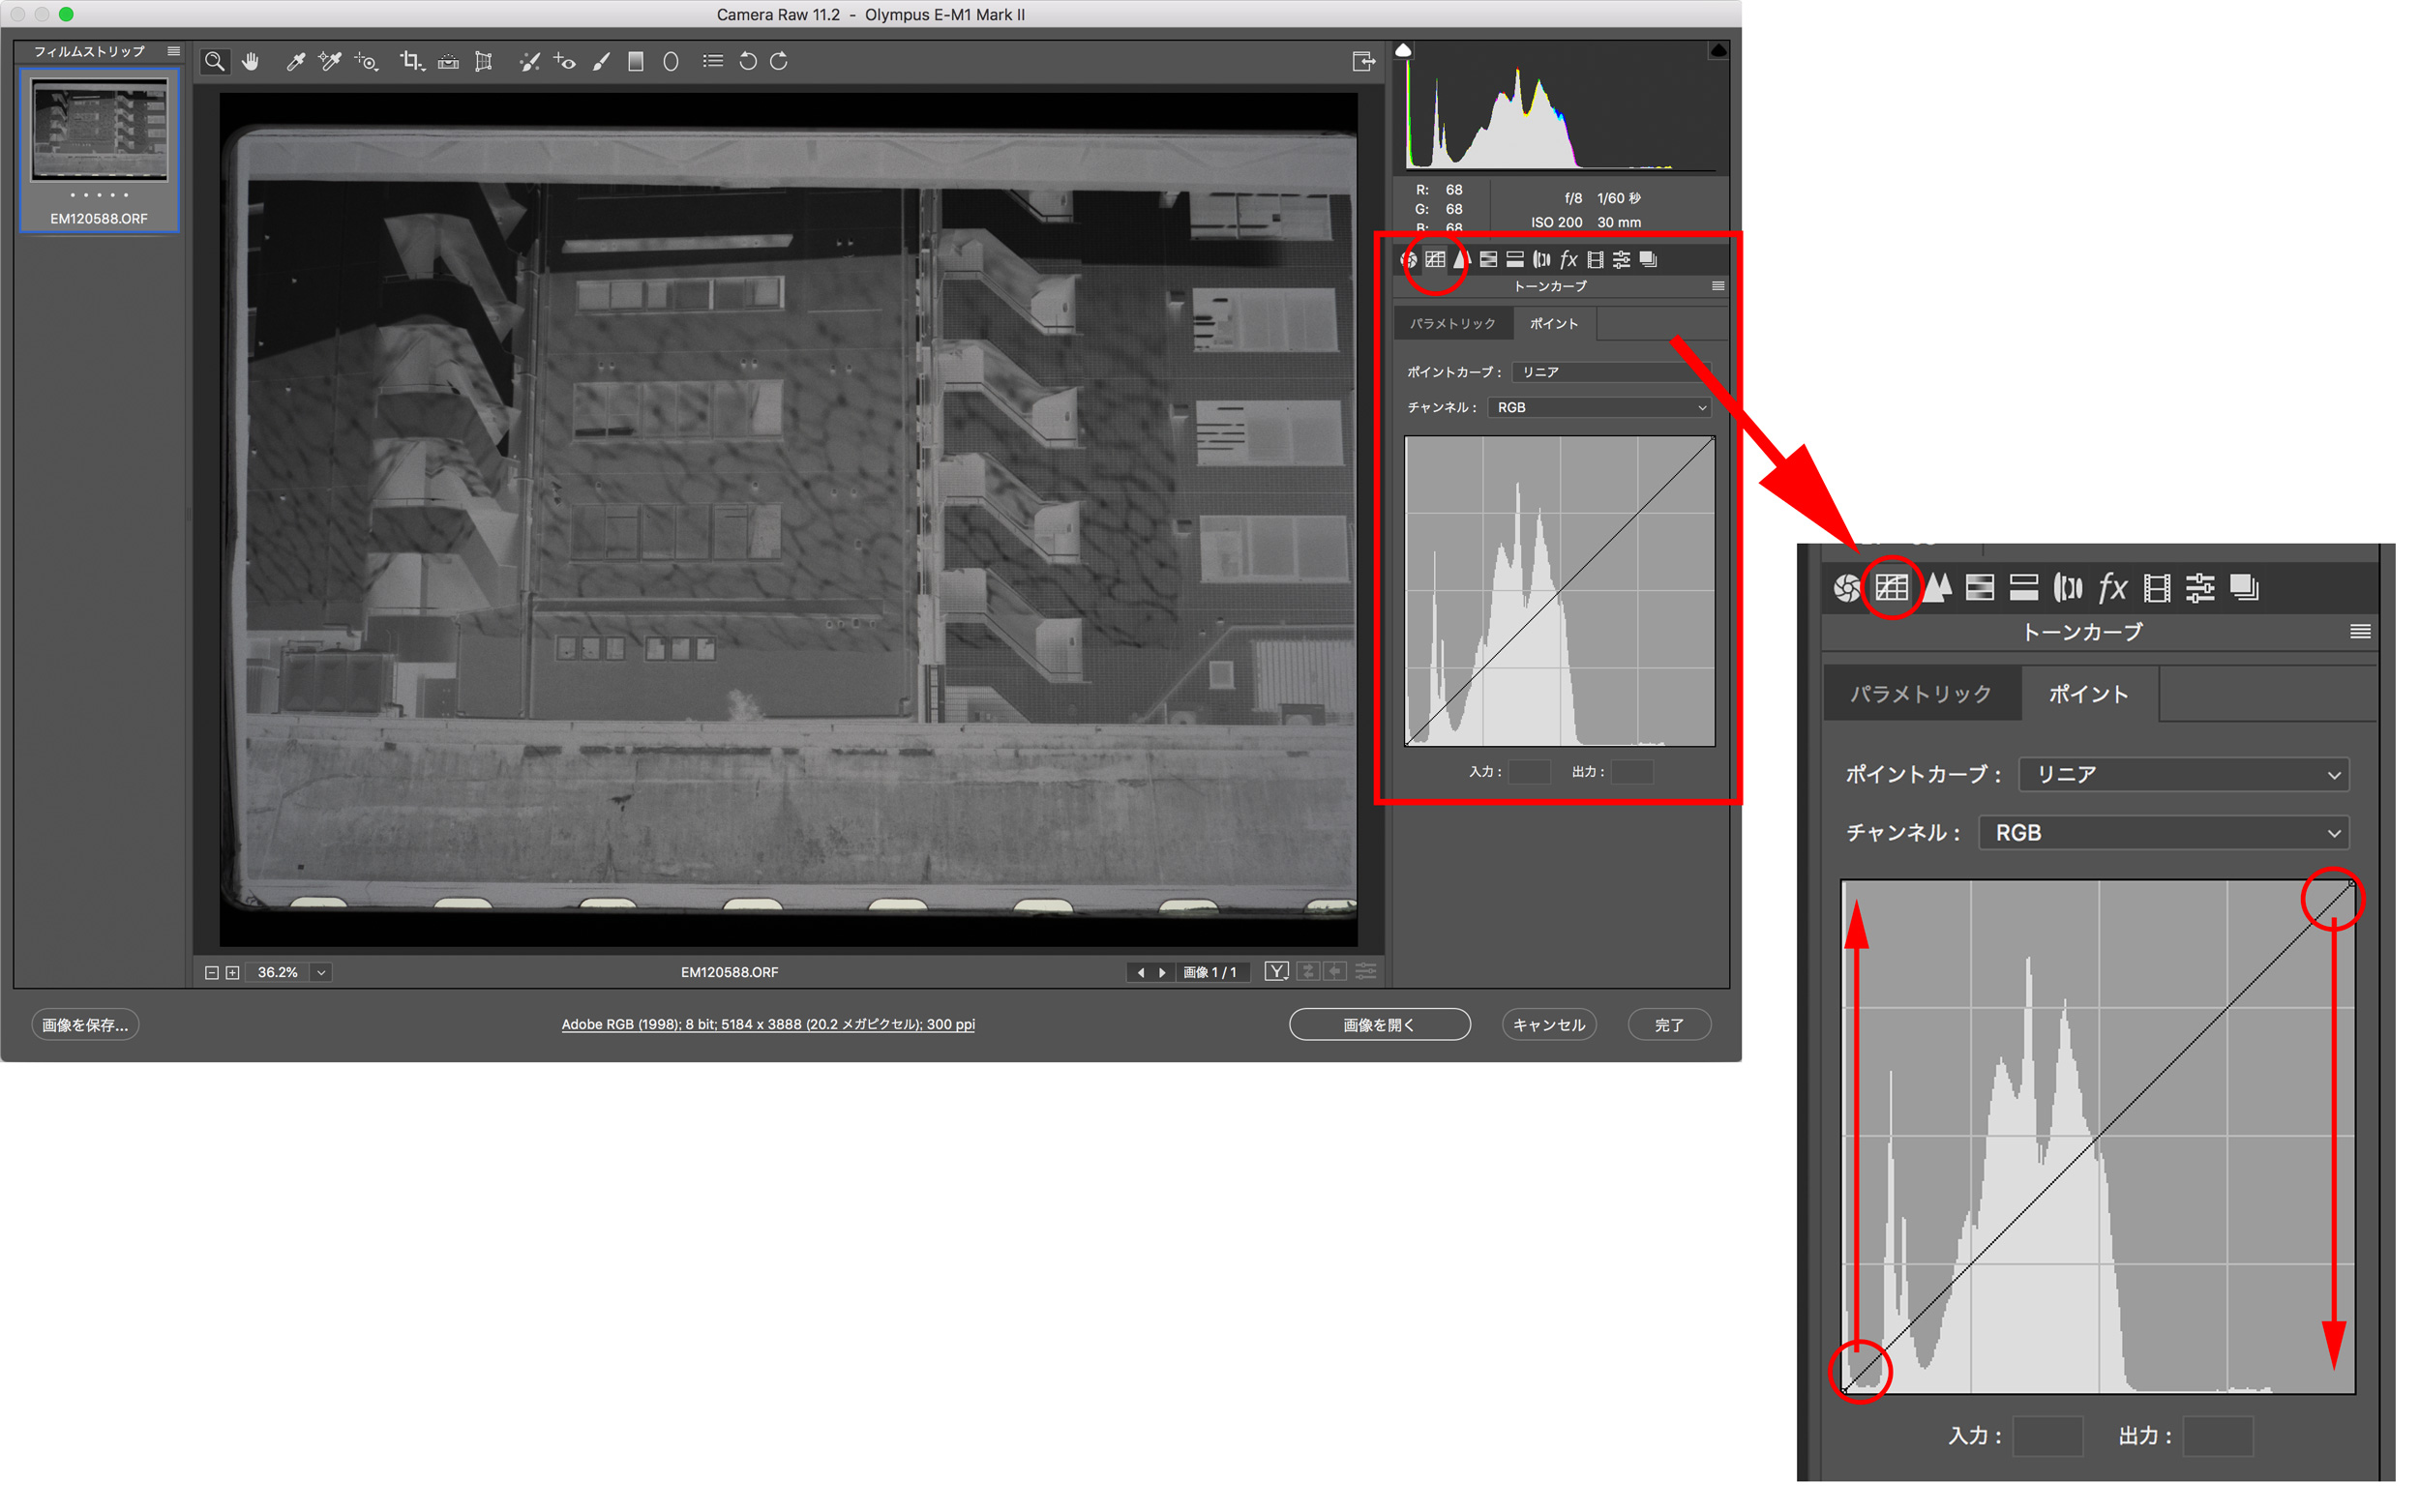The height and width of the screenshot is (1512, 2419).
Task: Select the Radial Filter tool
Action: [x=671, y=62]
